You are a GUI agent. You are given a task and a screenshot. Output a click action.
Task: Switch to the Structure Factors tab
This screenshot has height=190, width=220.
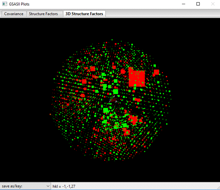(43, 14)
